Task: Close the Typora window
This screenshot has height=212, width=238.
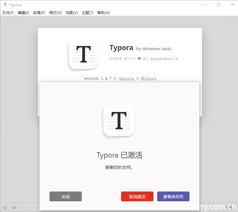Action: point(233,5)
